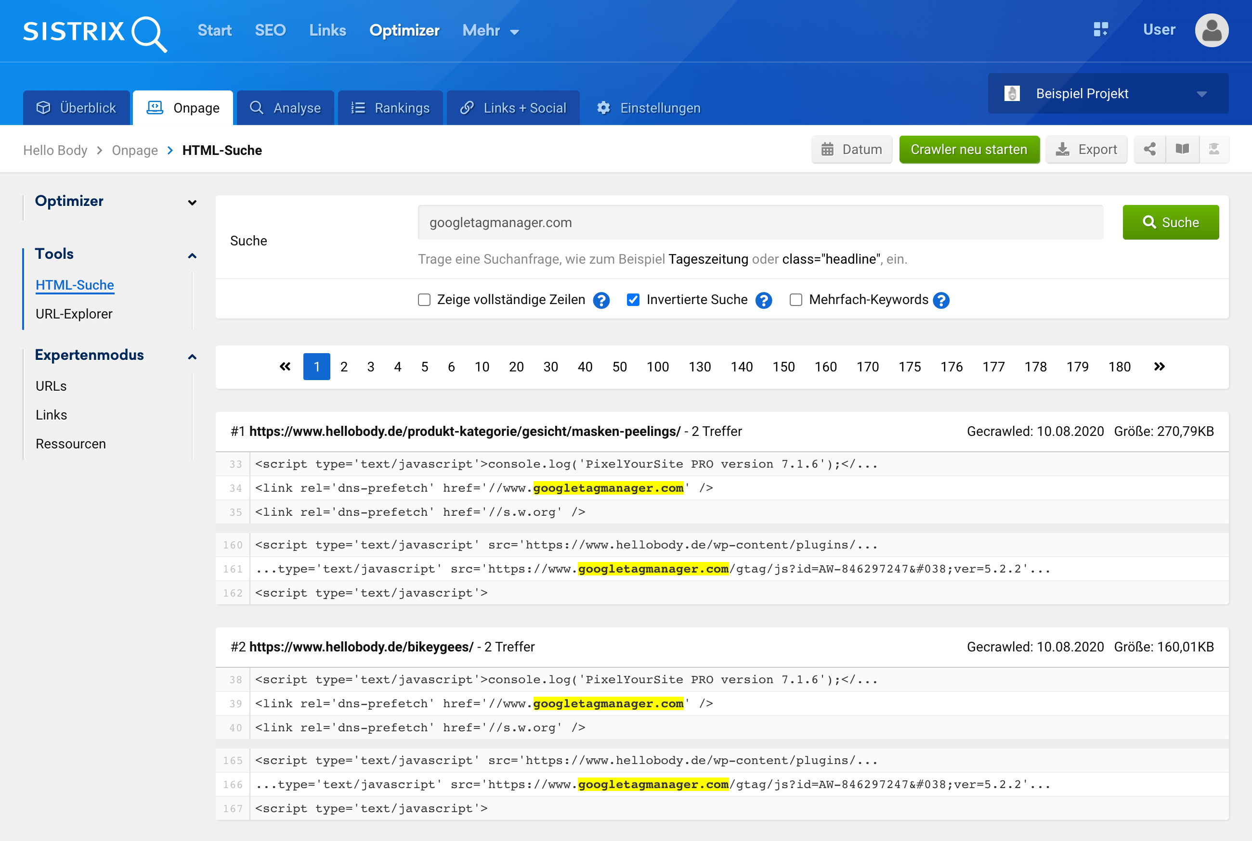Expand the Mehr menu

click(490, 31)
